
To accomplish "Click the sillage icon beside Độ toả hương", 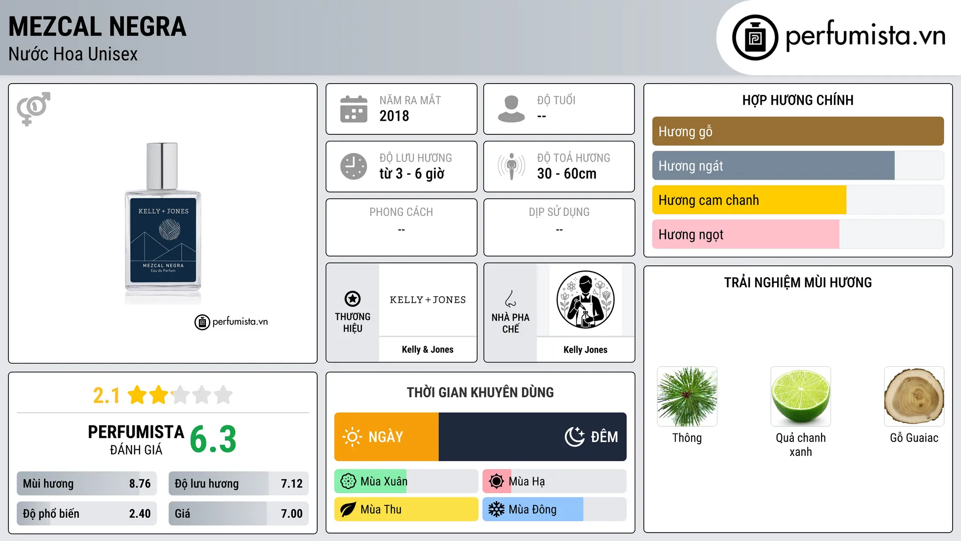I will (x=511, y=166).
